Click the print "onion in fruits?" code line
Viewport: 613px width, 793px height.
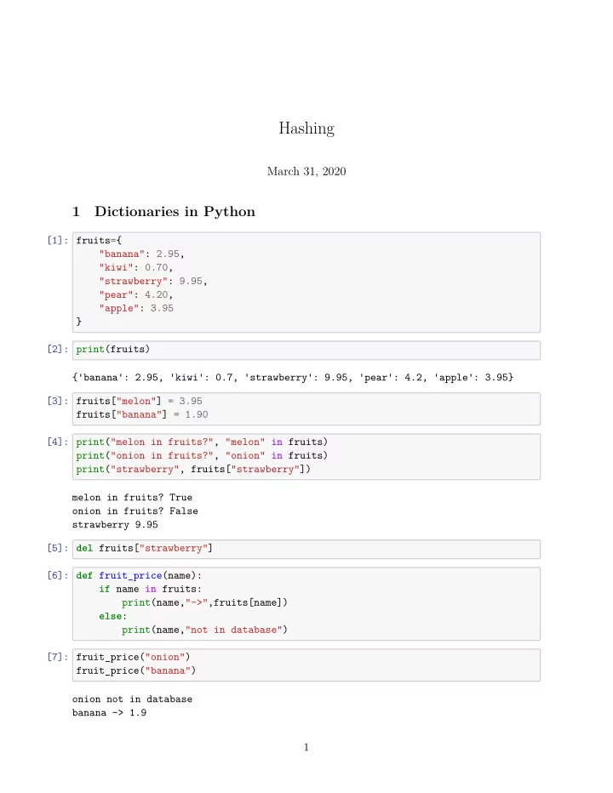click(202, 456)
